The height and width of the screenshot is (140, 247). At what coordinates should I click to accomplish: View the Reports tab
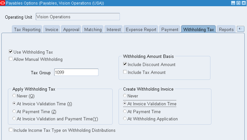click(226, 29)
